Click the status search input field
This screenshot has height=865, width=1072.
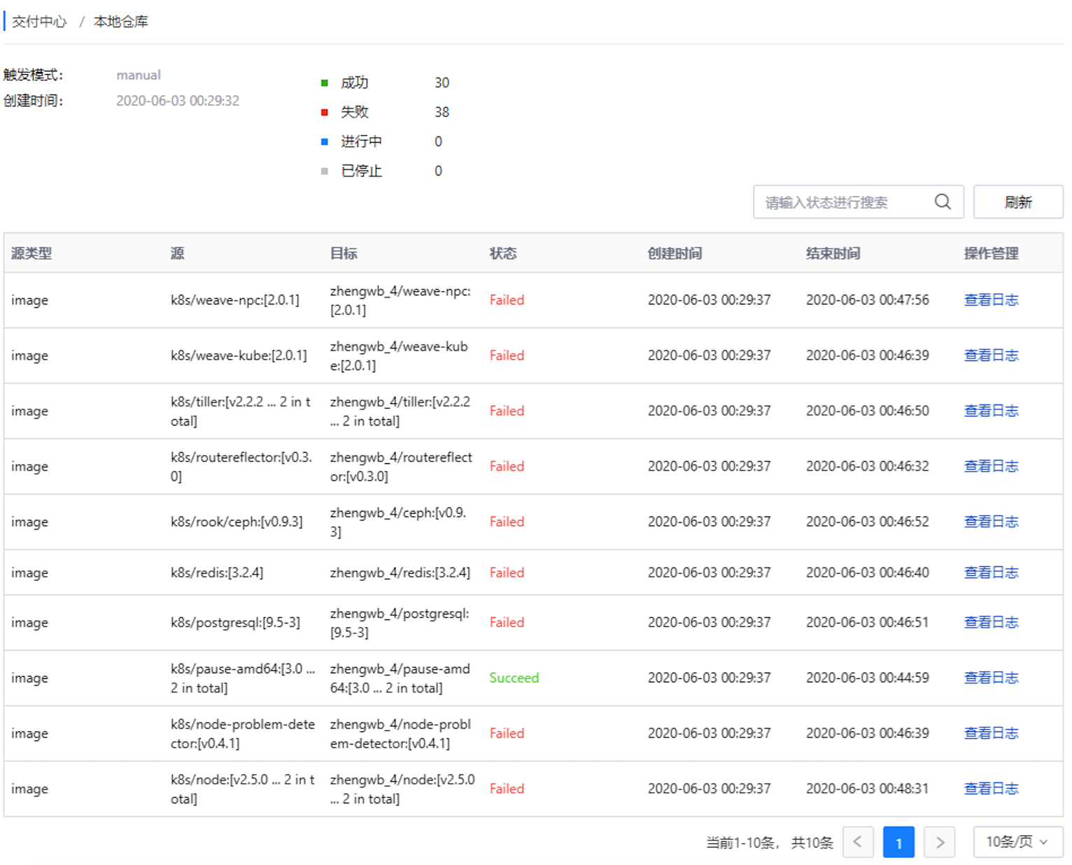pos(840,202)
